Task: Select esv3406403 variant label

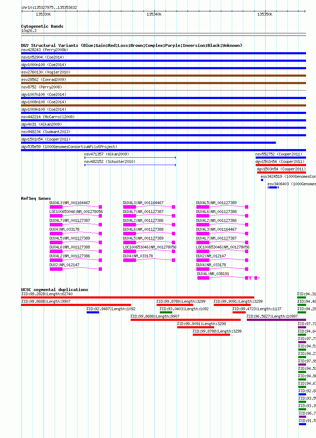Action: [292, 184]
